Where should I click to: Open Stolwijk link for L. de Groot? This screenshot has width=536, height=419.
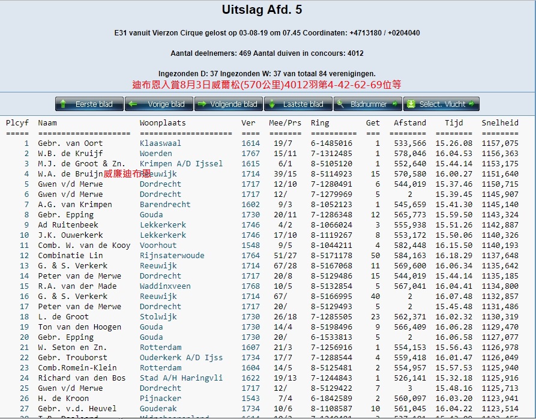point(158,317)
